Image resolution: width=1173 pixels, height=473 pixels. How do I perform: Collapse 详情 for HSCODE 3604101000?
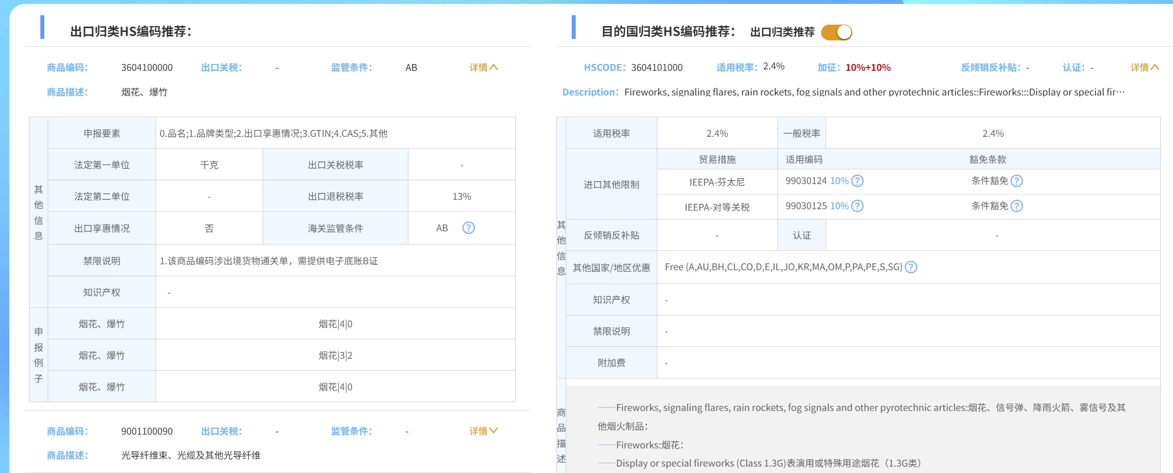[1144, 67]
